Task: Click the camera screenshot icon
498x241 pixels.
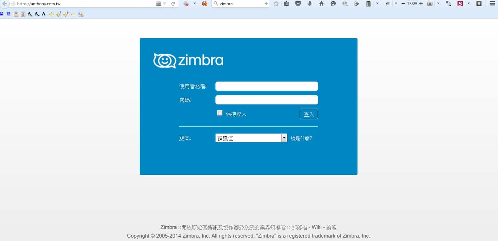Action: [430, 4]
